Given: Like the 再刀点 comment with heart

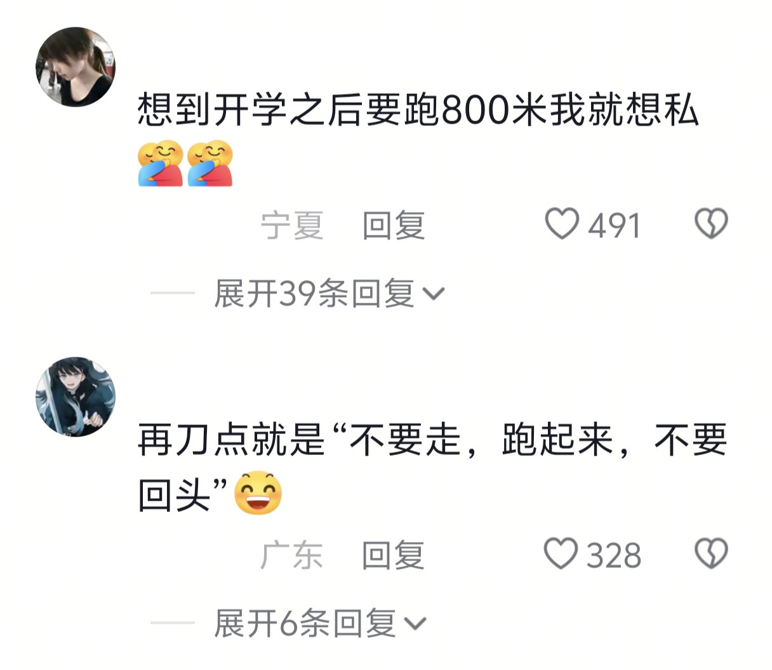Looking at the screenshot, I should 561,553.
